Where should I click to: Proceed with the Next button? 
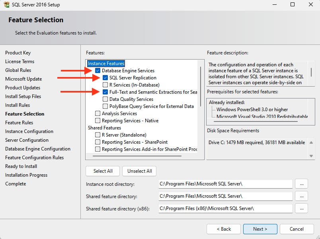[260, 229]
